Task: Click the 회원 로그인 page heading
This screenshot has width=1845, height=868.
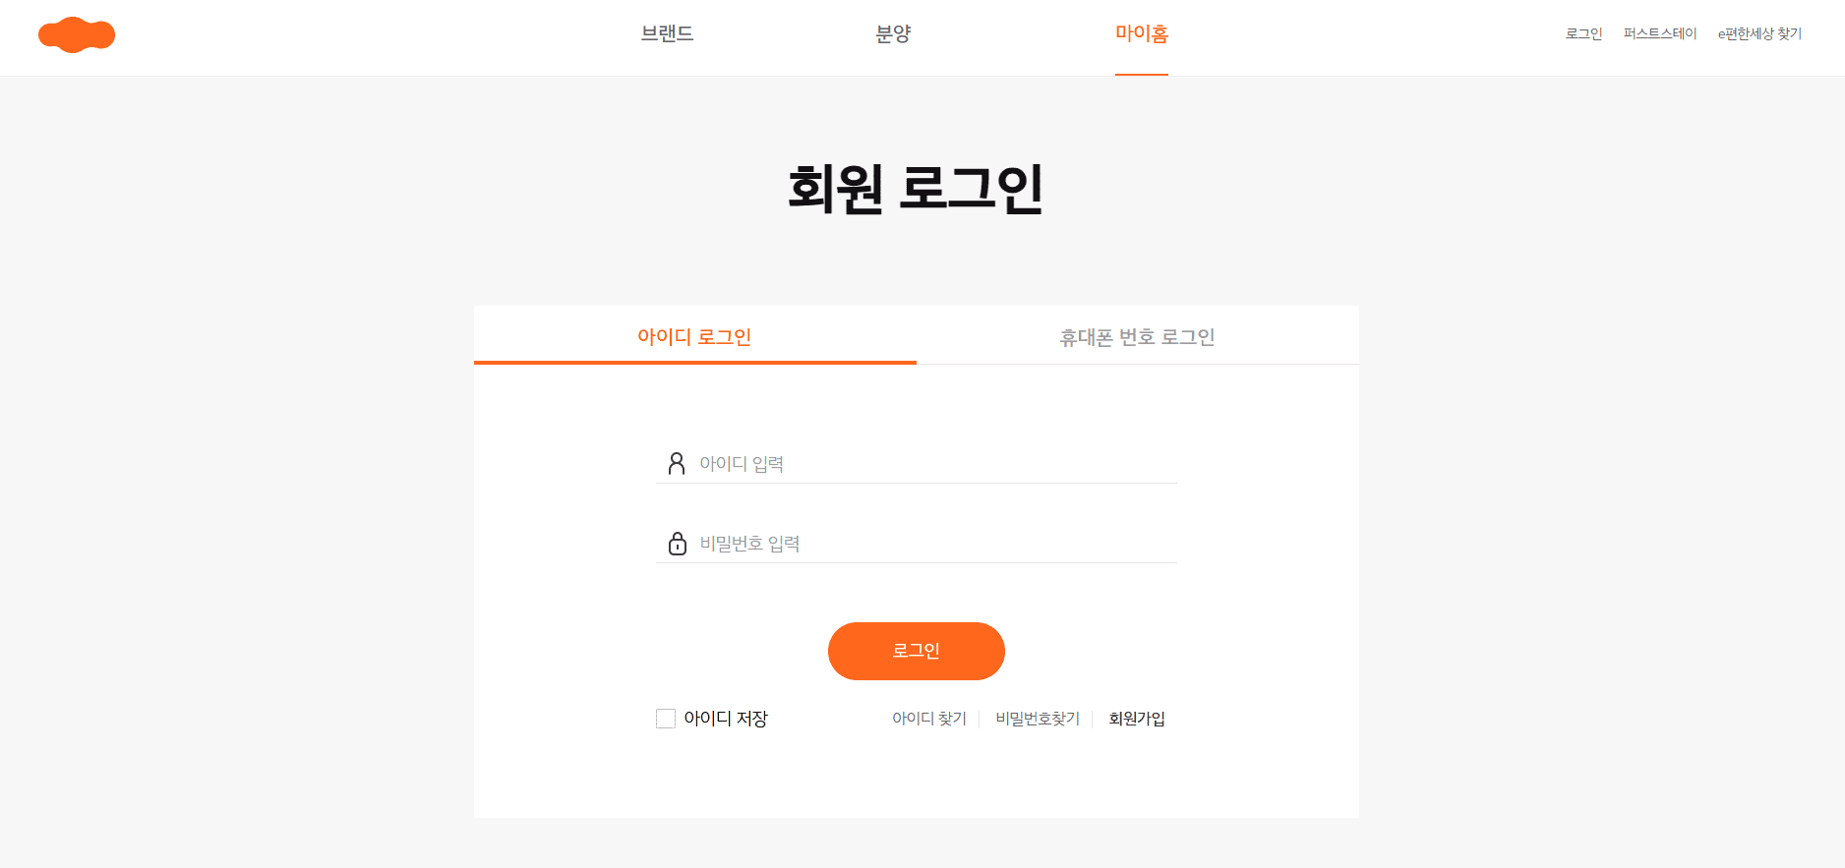Action: [x=916, y=189]
